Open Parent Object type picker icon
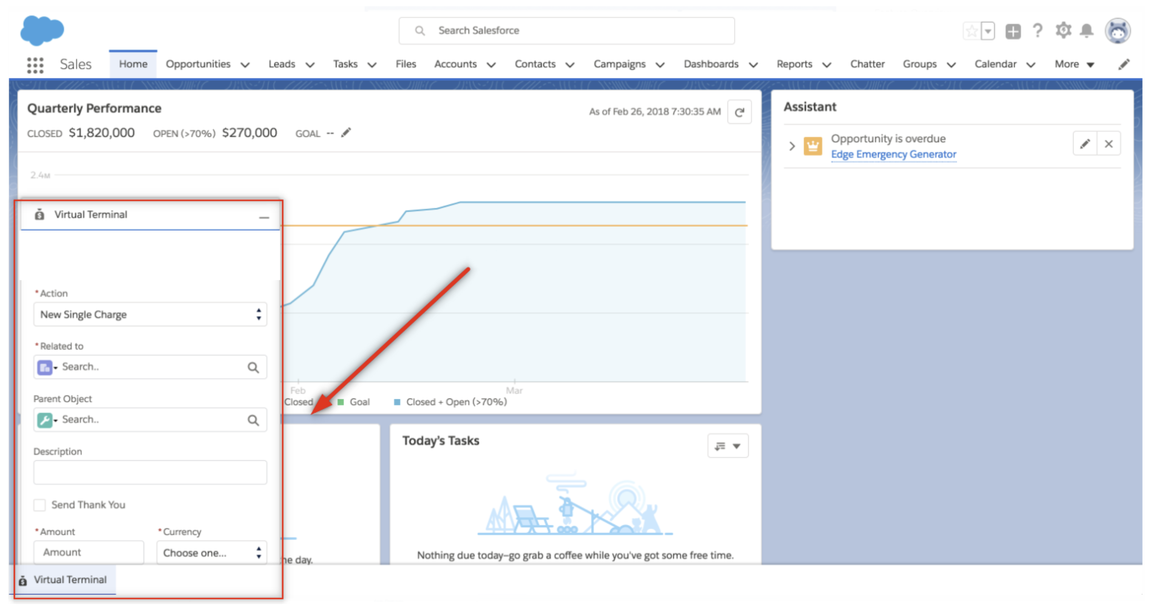 pyautogui.click(x=47, y=420)
